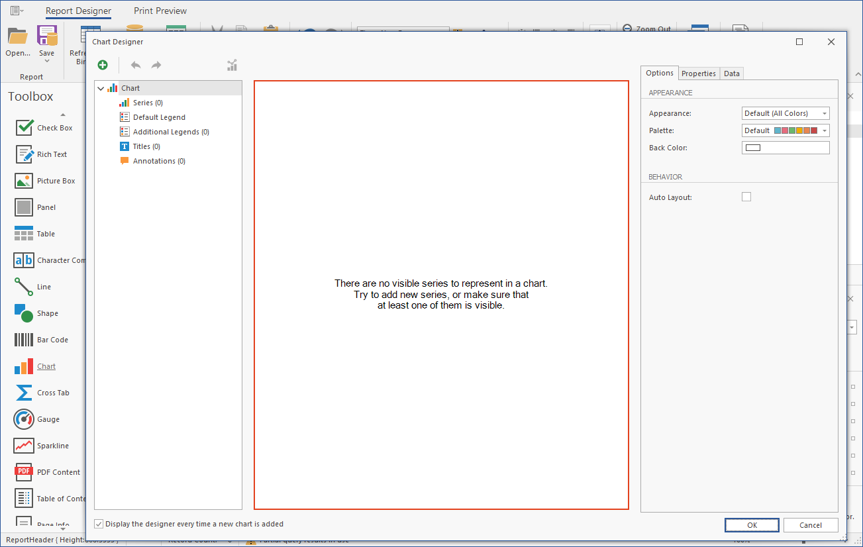Select the Shape tool in Toolbox
The image size is (863, 547).
tap(24, 313)
